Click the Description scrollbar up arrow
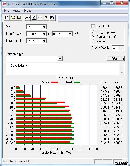This screenshot has height=166, width=130. pos(122,66)
